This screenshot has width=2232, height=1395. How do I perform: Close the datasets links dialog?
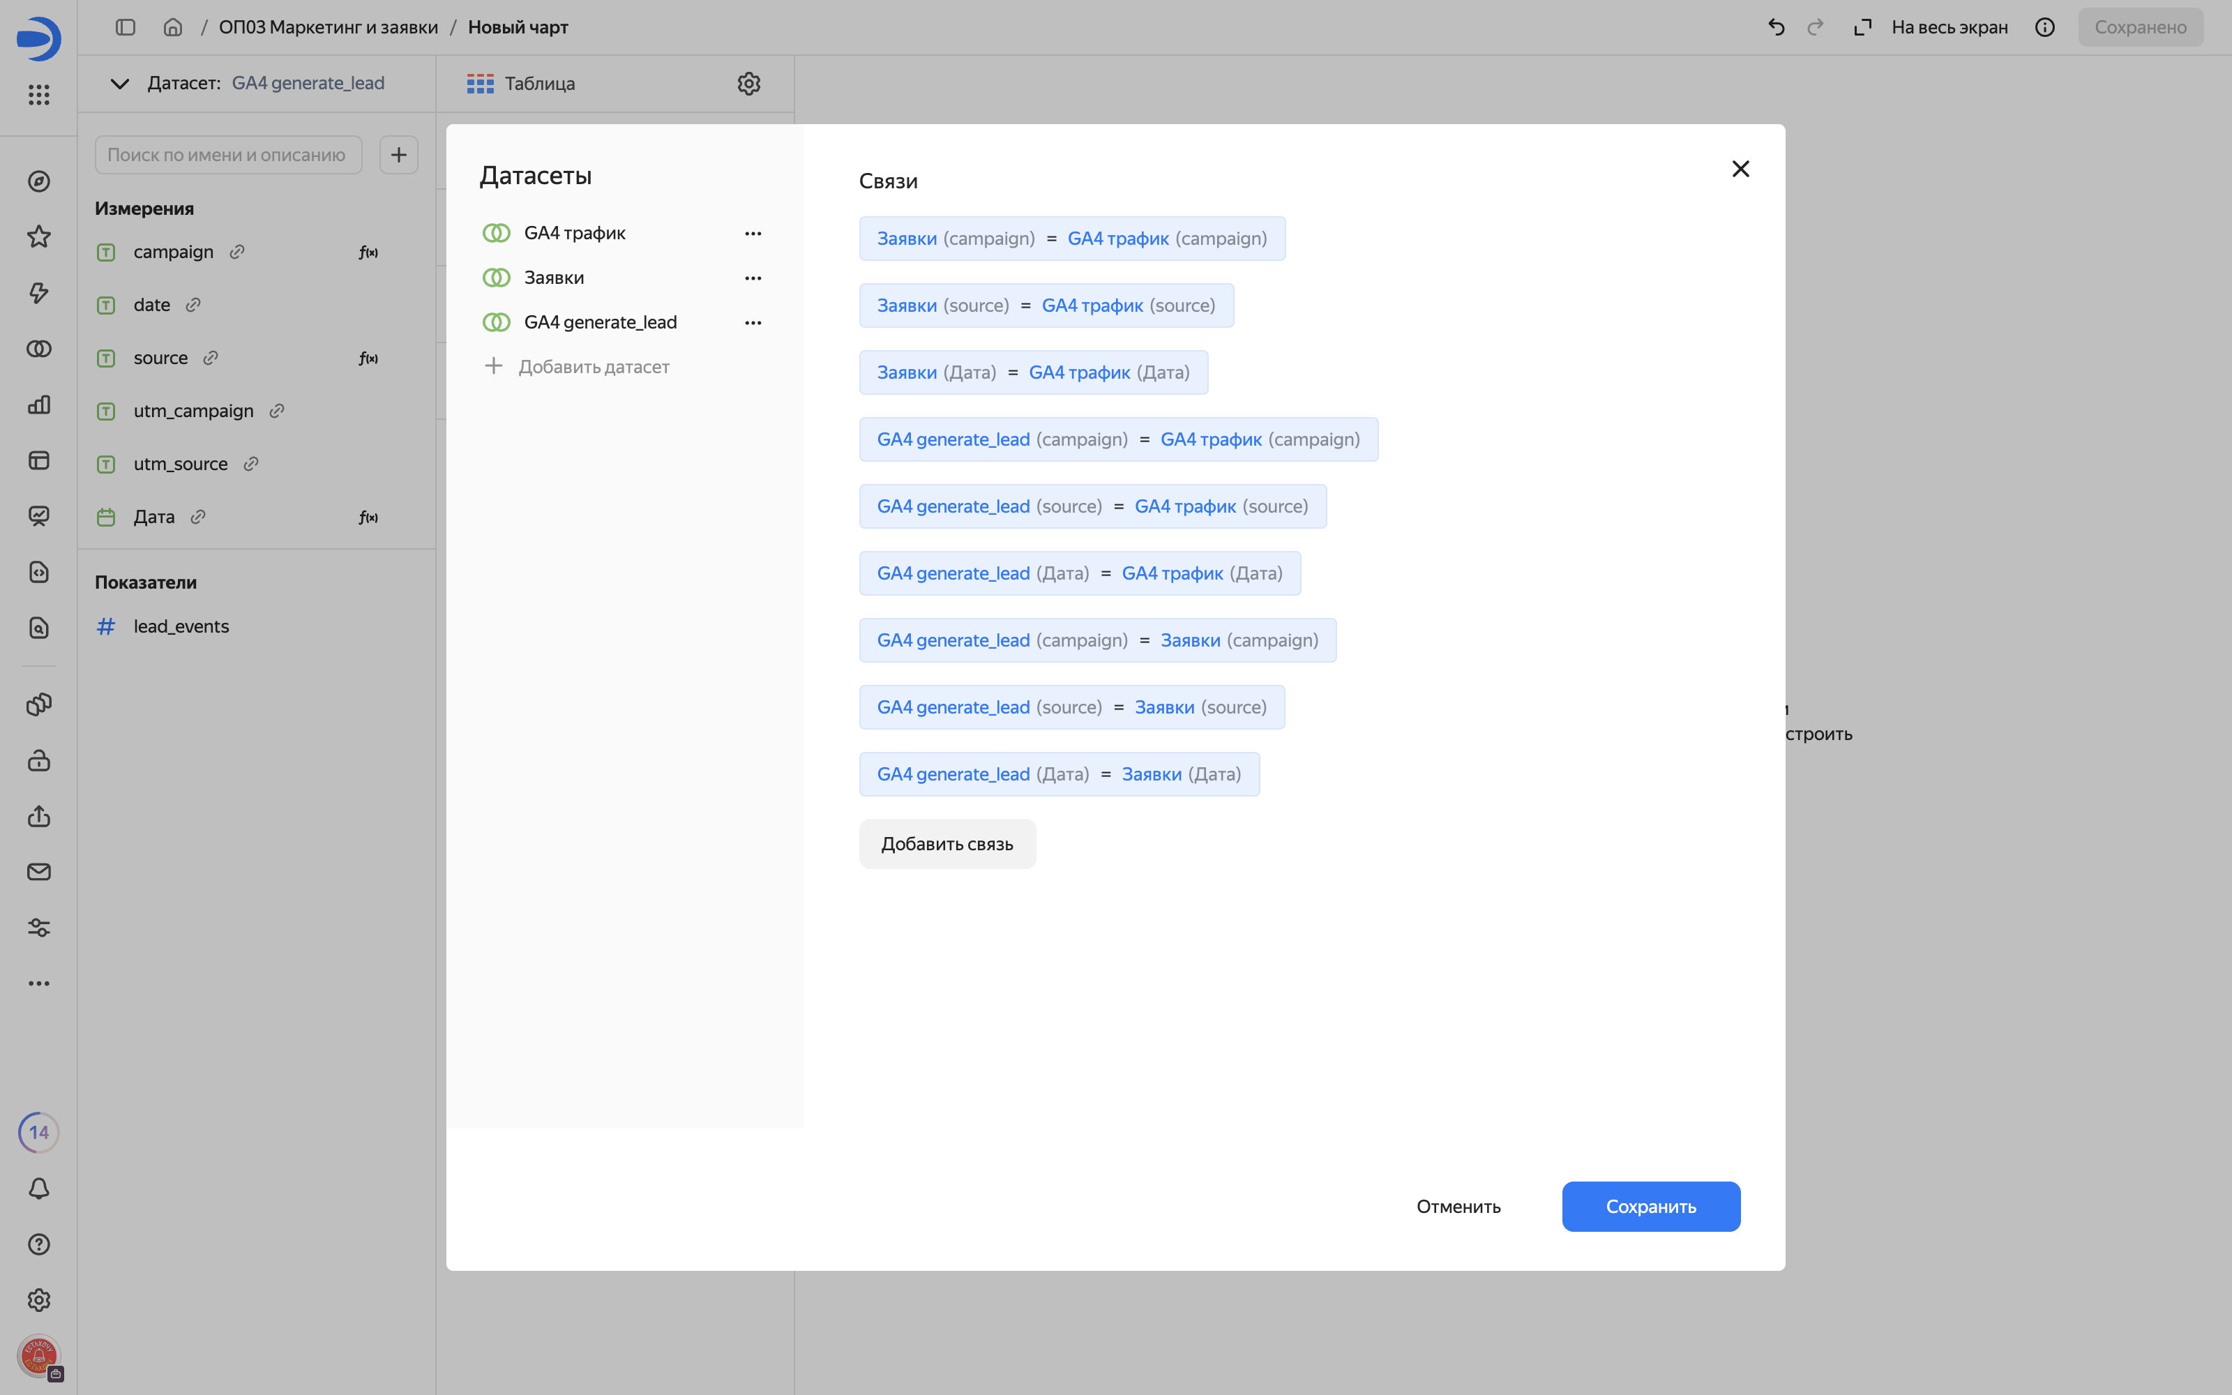point(1740,169)
